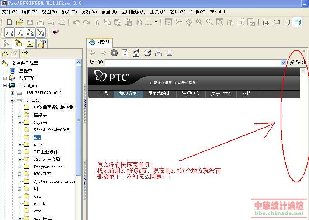
Task: Click the 资源中心 navigation link
Action: [191, 94]
